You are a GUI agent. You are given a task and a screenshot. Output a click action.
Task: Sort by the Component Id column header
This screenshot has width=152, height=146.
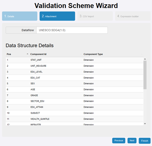pyautogui.click(x=38, y=54)
